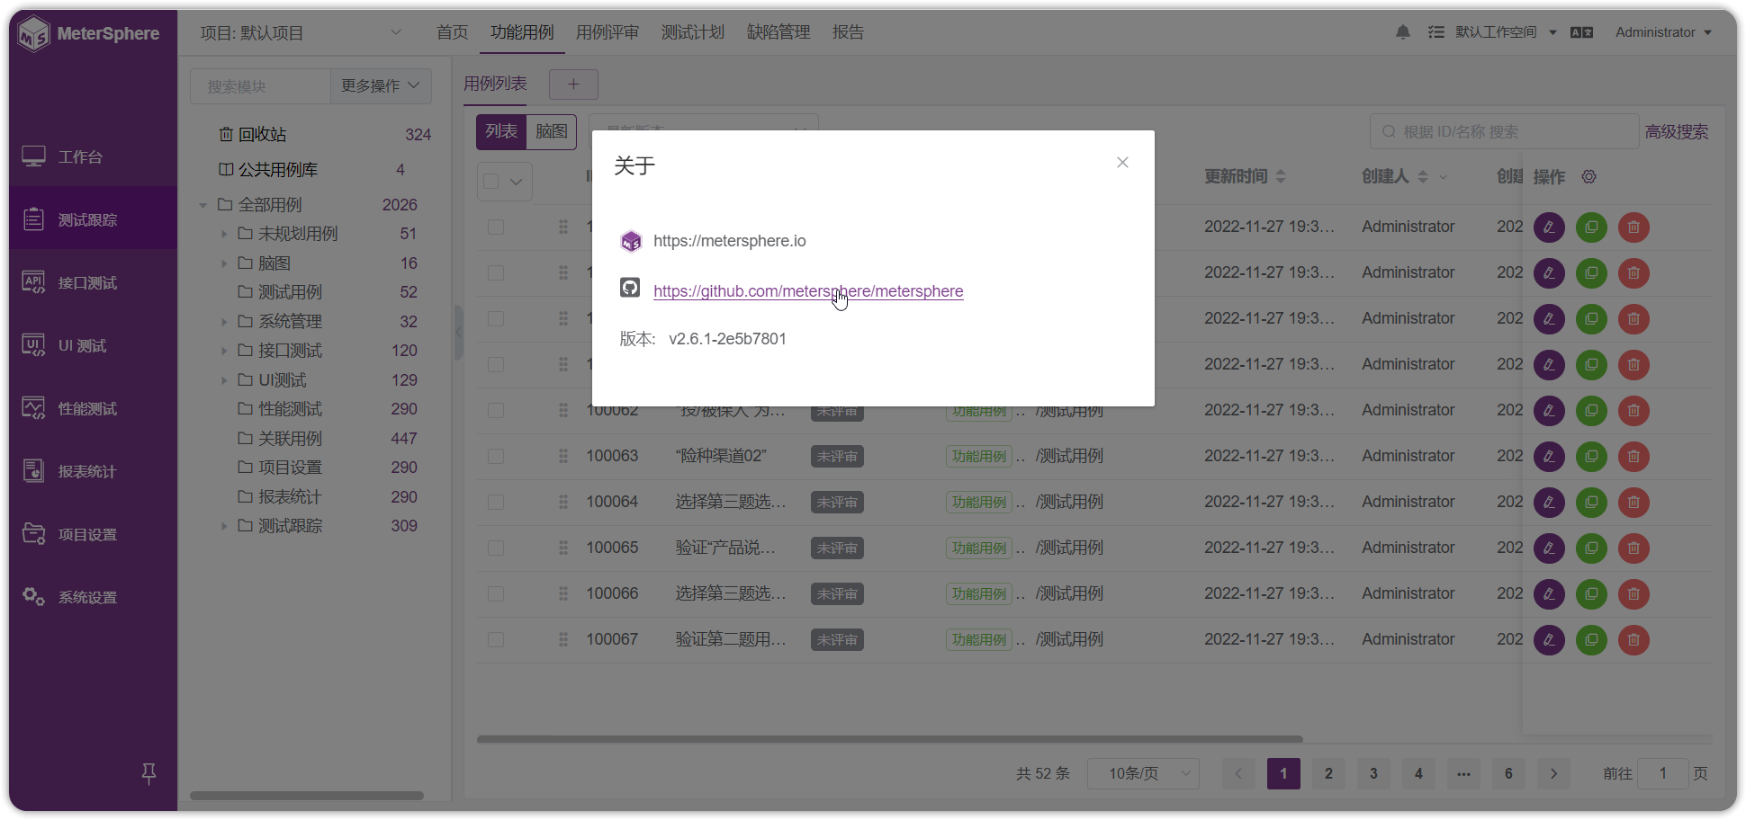Screen dimensions: 1746x820
Task: Go to page 2 of results
Action: coord(1328,773)
